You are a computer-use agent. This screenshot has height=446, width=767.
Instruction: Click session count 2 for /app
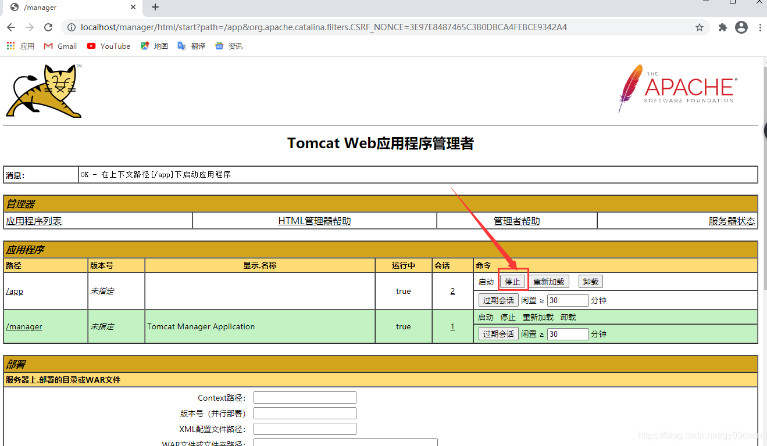(452, 291)
